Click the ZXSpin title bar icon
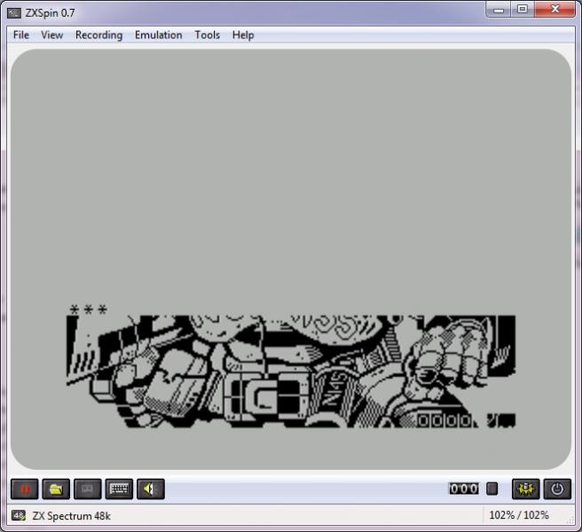The image size is (582, 532). [14, 12]
